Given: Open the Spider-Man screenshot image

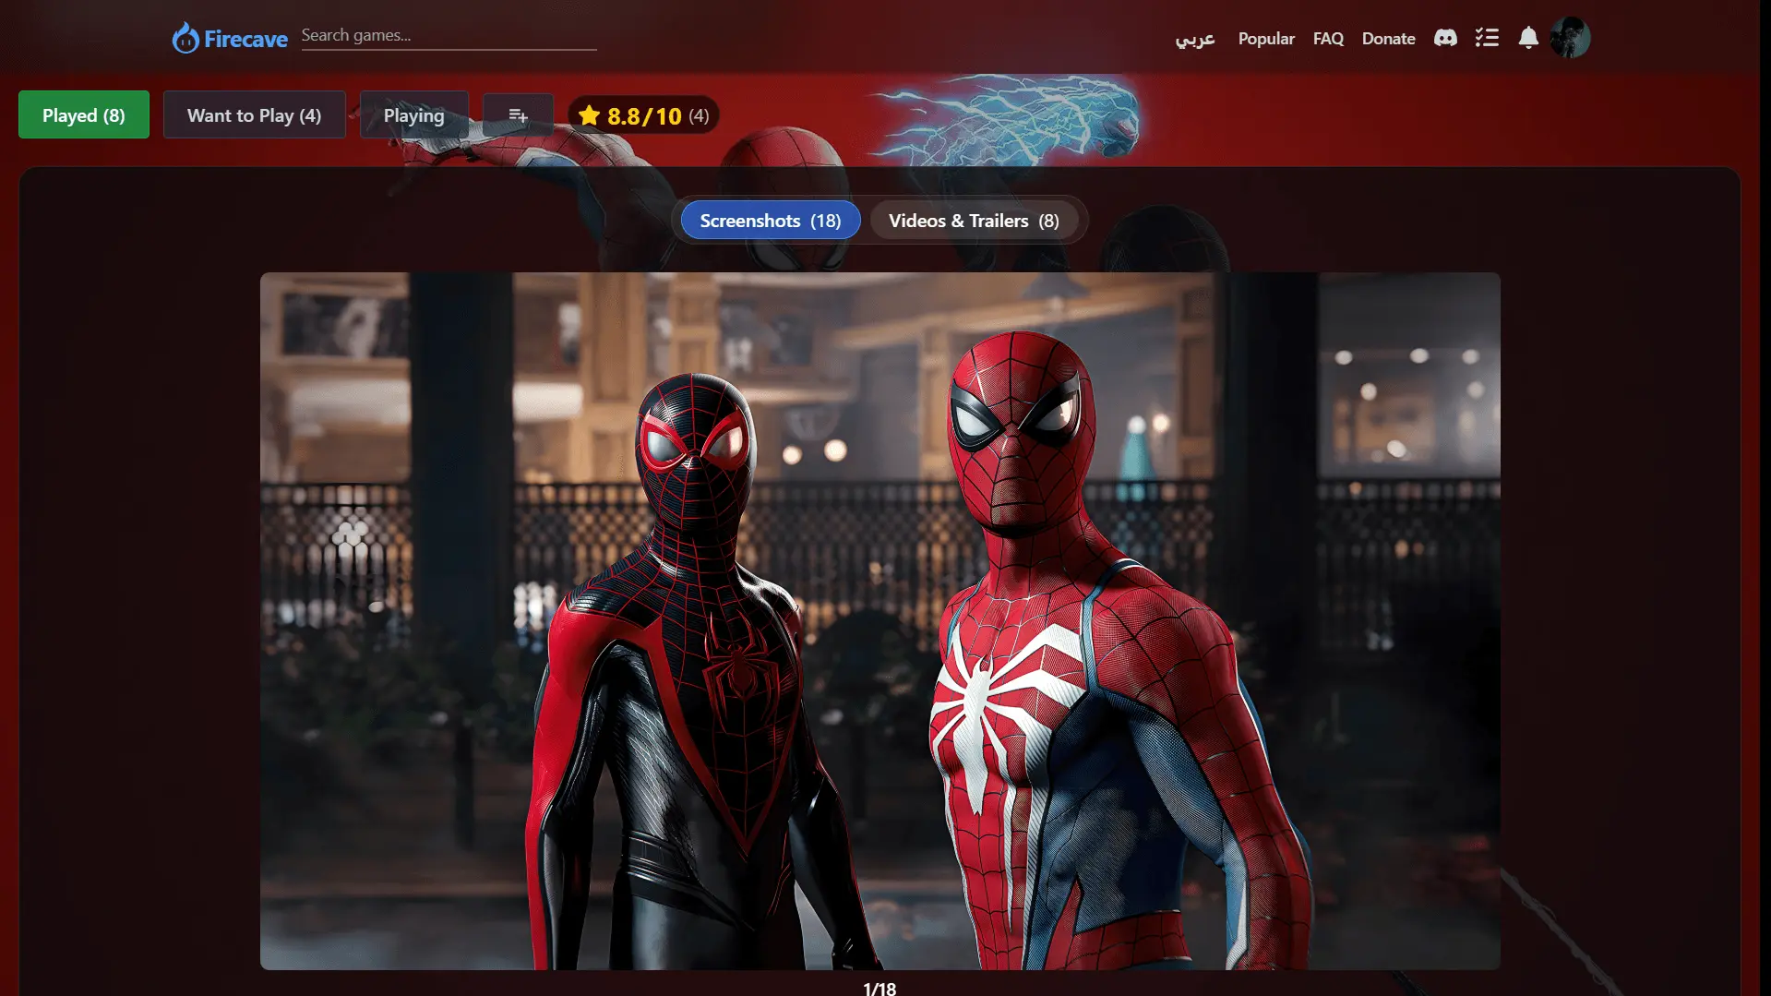Looking at the screenshot, I should coord(880,620).
